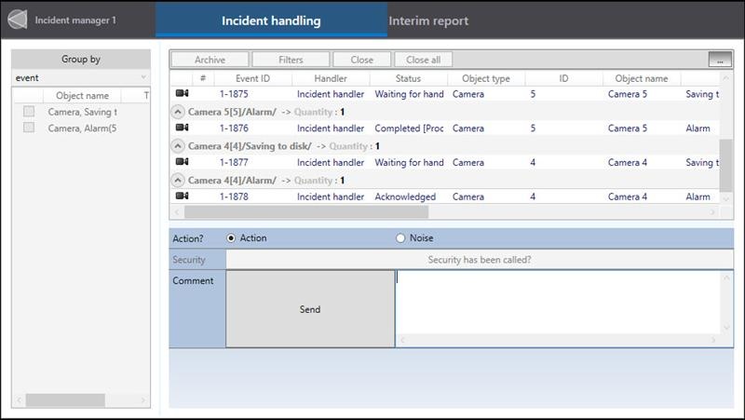Click Incident handler cell in row 1-1877
The height and width of the screenshot is (420, 745).
(331, 162)
